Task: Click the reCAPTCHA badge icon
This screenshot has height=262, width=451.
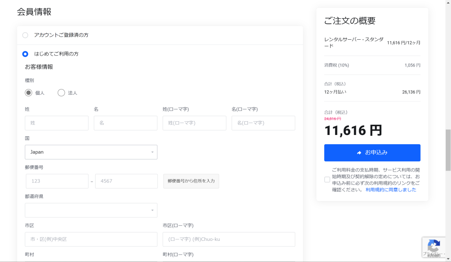Action: click(433, 247)
